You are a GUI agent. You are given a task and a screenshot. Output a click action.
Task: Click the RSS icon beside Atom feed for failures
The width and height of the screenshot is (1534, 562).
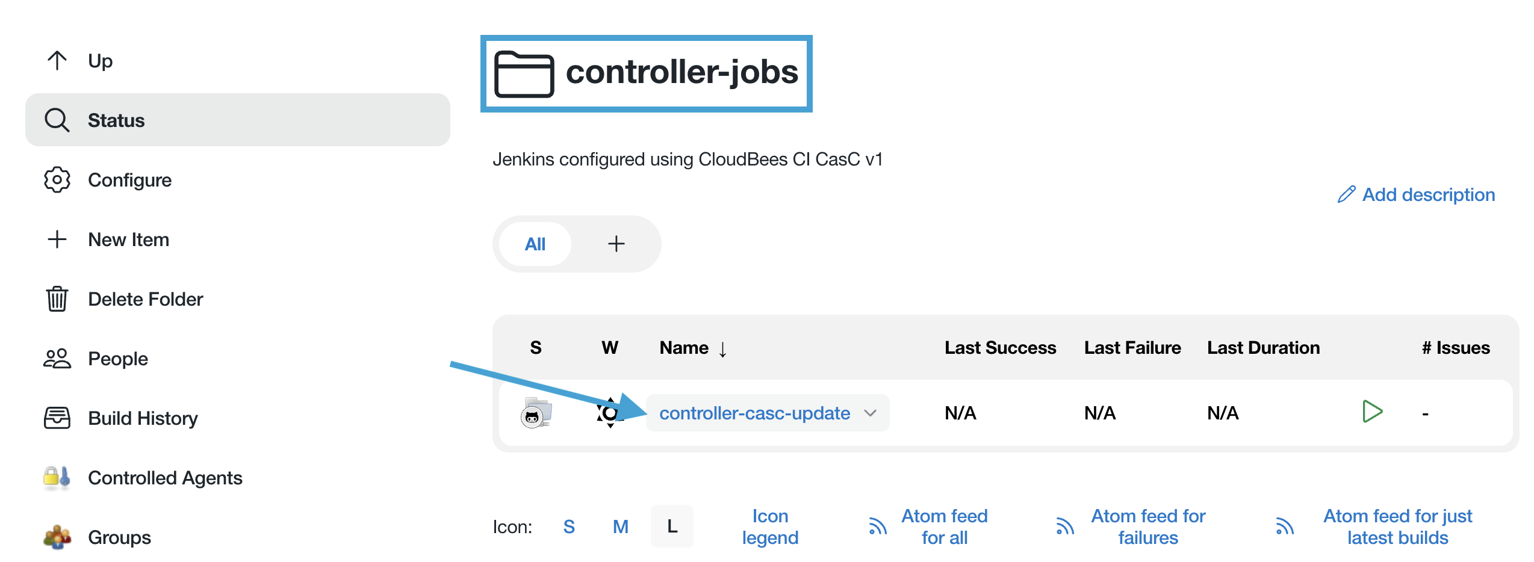[1064, 526]
